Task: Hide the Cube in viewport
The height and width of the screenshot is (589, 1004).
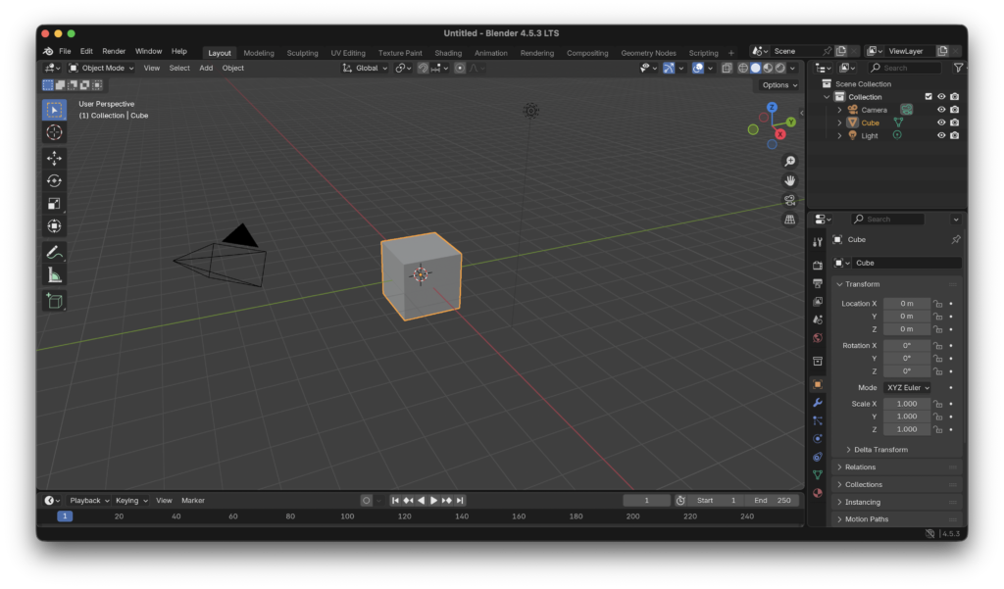Action: (x=941, y=123)
